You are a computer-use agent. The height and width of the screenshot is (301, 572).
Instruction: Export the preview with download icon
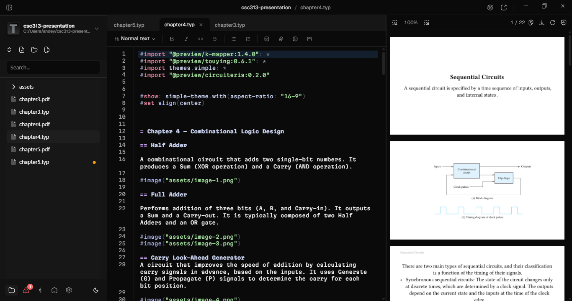542,23
